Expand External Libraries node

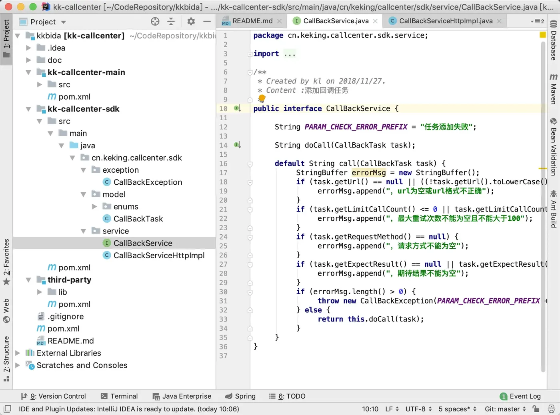click(x=18, y=353)
